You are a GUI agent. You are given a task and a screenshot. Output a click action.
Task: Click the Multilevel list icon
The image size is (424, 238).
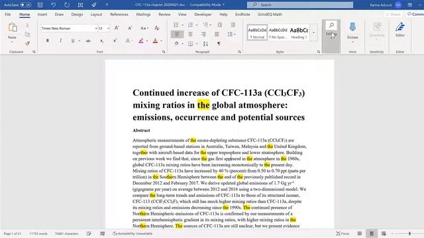[206, 25]
